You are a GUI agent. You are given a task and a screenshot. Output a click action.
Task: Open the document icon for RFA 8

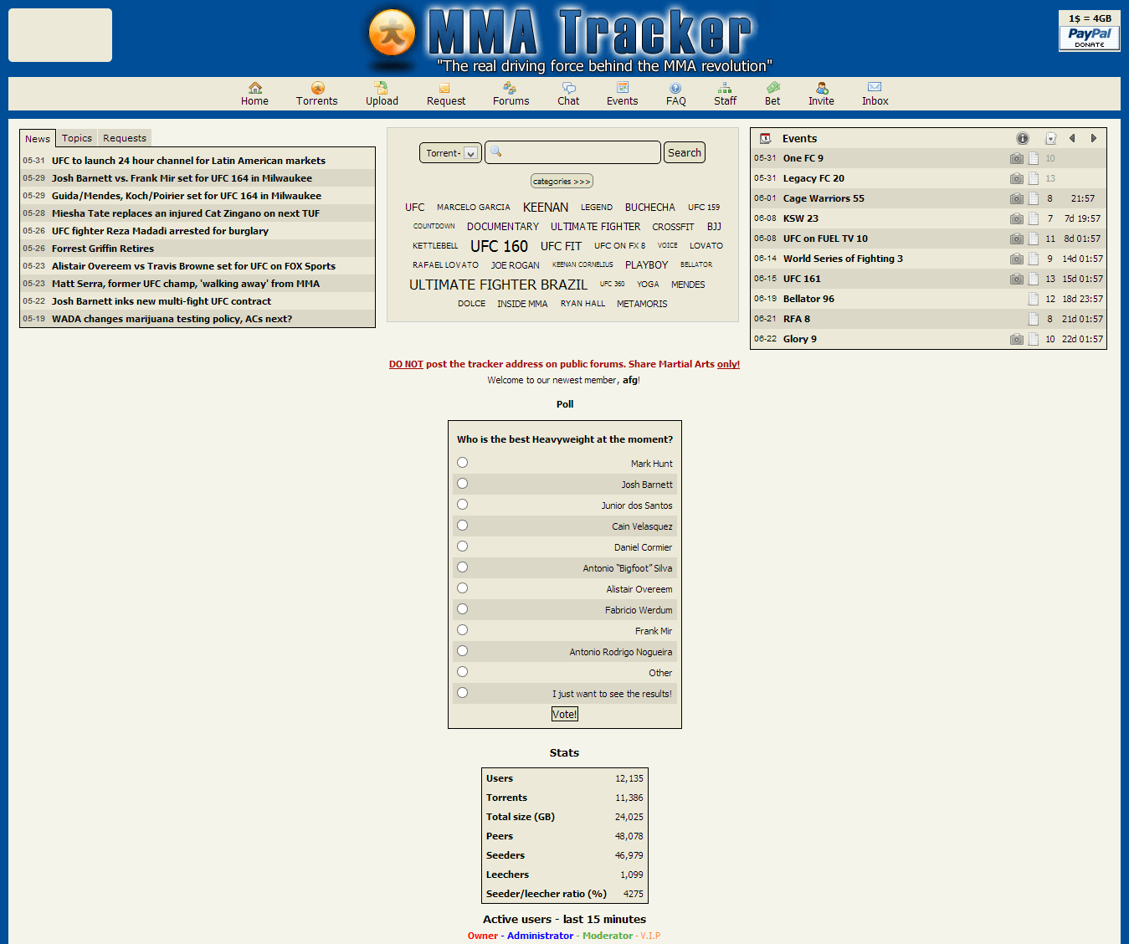[x=1034, y=319]
